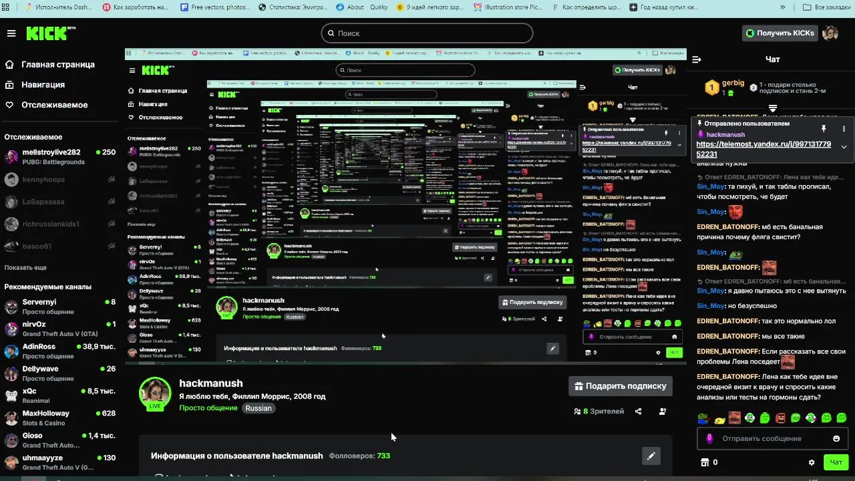Open the Исполнитель Dash bookmark
The width and height of the screenshot is (855, 481).
pyautogui.click(x=59, y=7)
